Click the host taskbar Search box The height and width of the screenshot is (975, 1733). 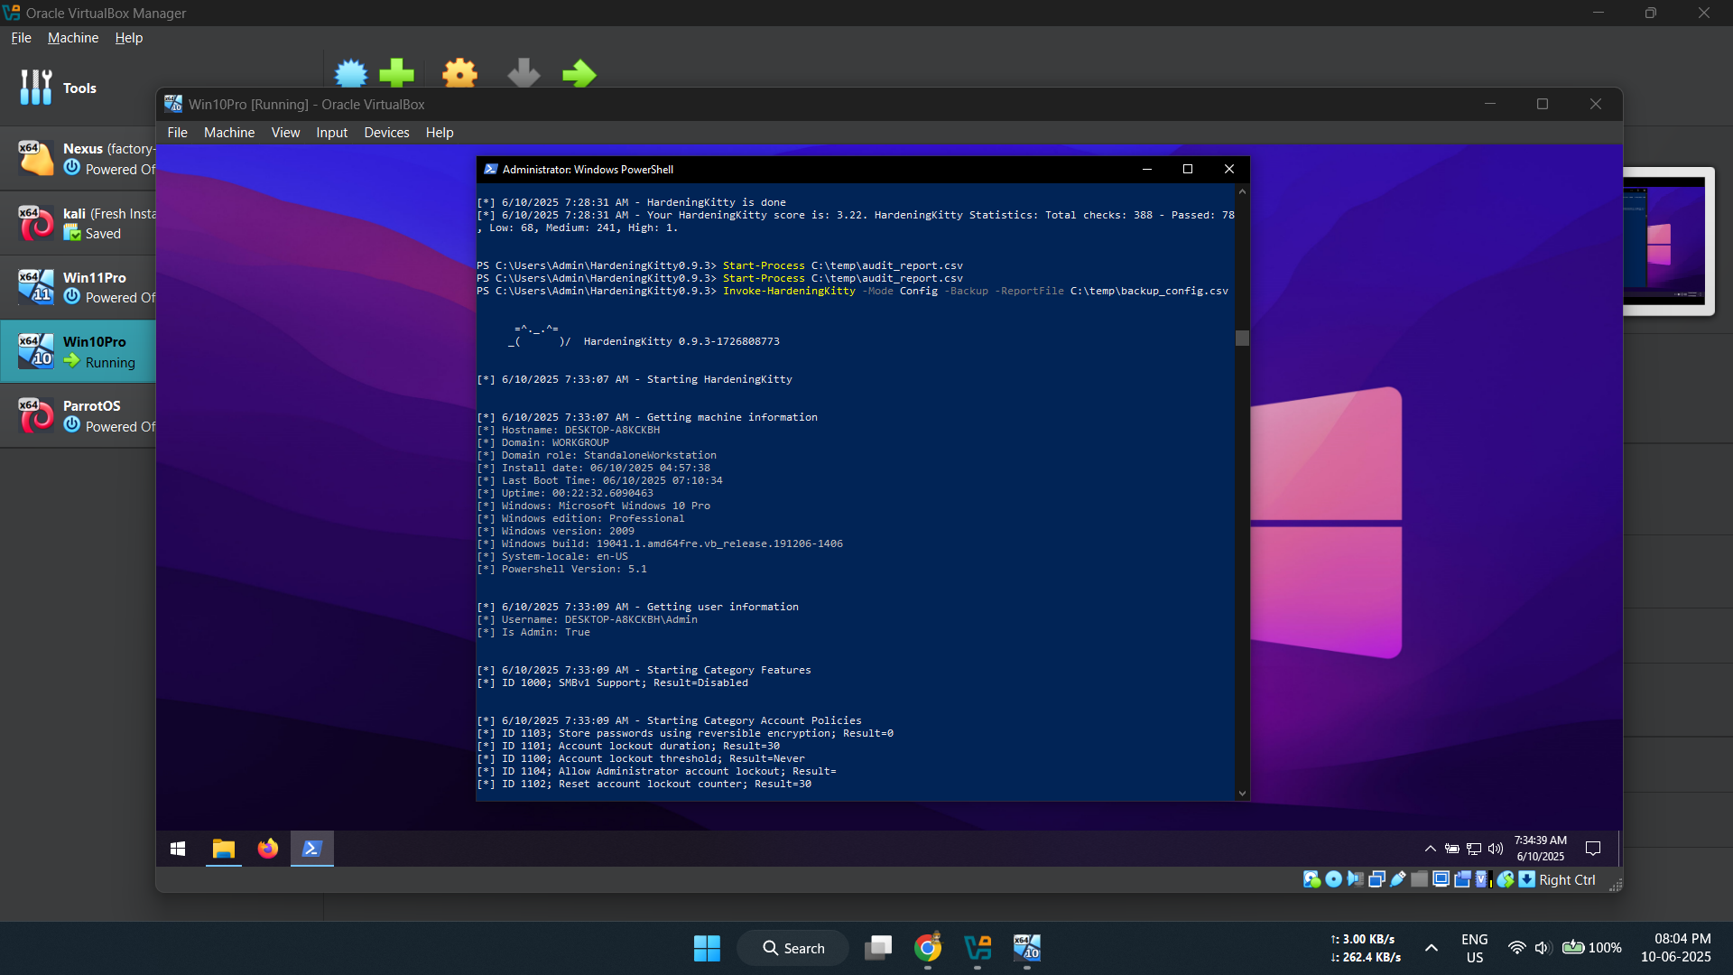tap(793, 948)
